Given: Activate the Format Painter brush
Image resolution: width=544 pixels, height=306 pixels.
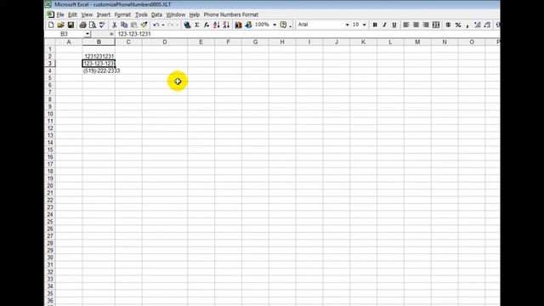Looking at the screenshot, I should tap(144, 25).
